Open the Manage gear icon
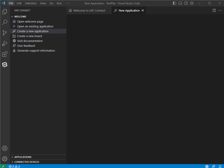The width and height of the screenshot is (224, 168). tap(5, 159)
